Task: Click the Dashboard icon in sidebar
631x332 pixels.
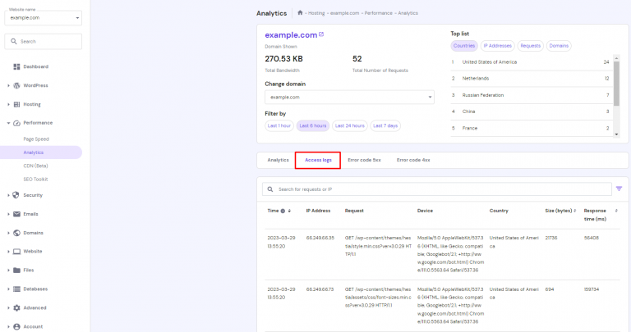Action: coord(16,66)
